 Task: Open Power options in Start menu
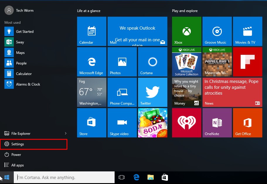click(x=16, y=155)
